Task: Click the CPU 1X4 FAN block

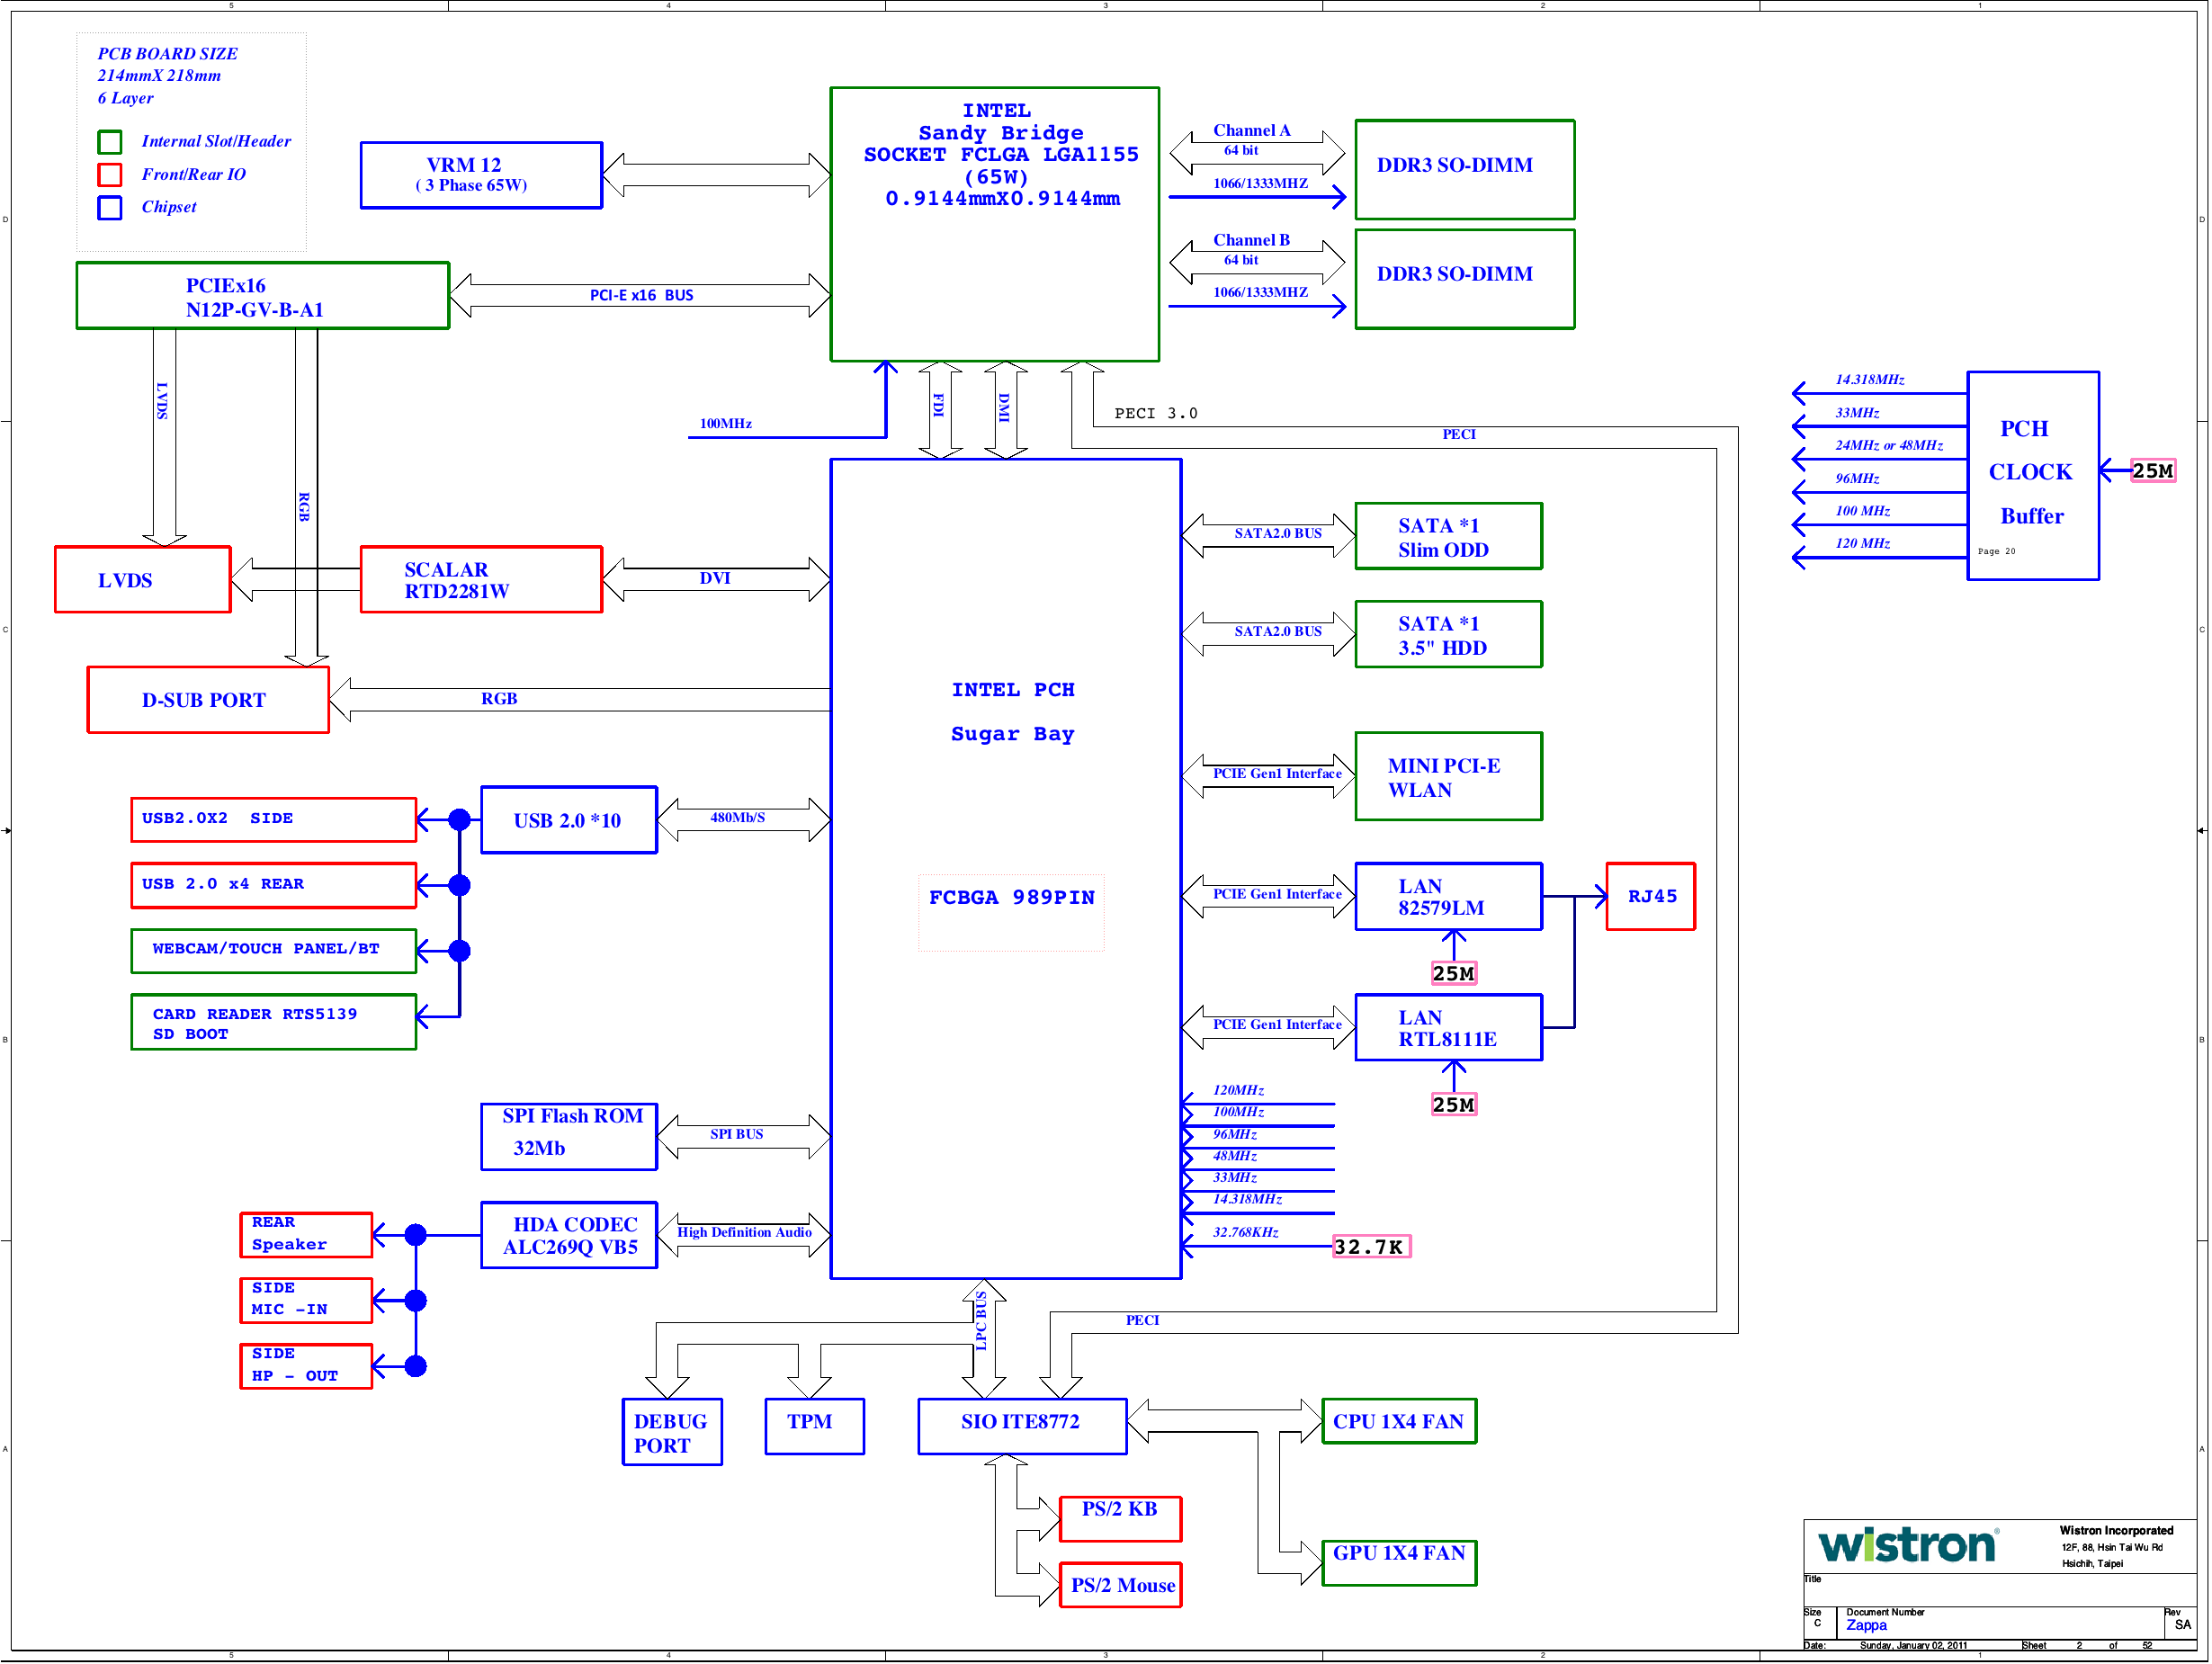Action: [1399, 1421]
